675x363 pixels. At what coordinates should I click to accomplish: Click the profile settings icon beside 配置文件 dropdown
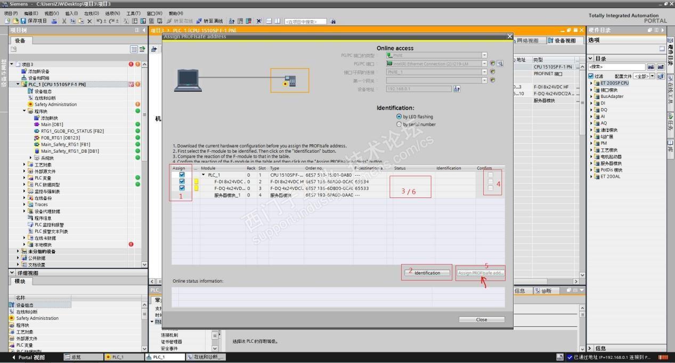point(661,76)
